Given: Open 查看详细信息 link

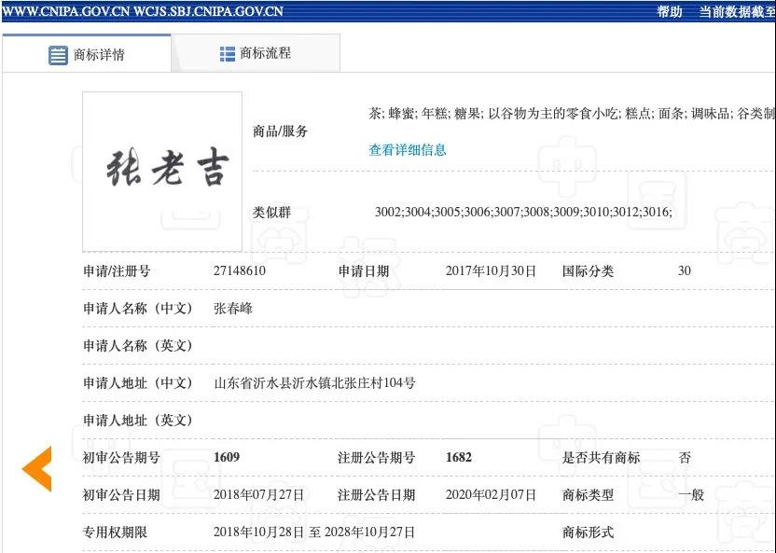Looking at the screenshot, I should (408, 150).
